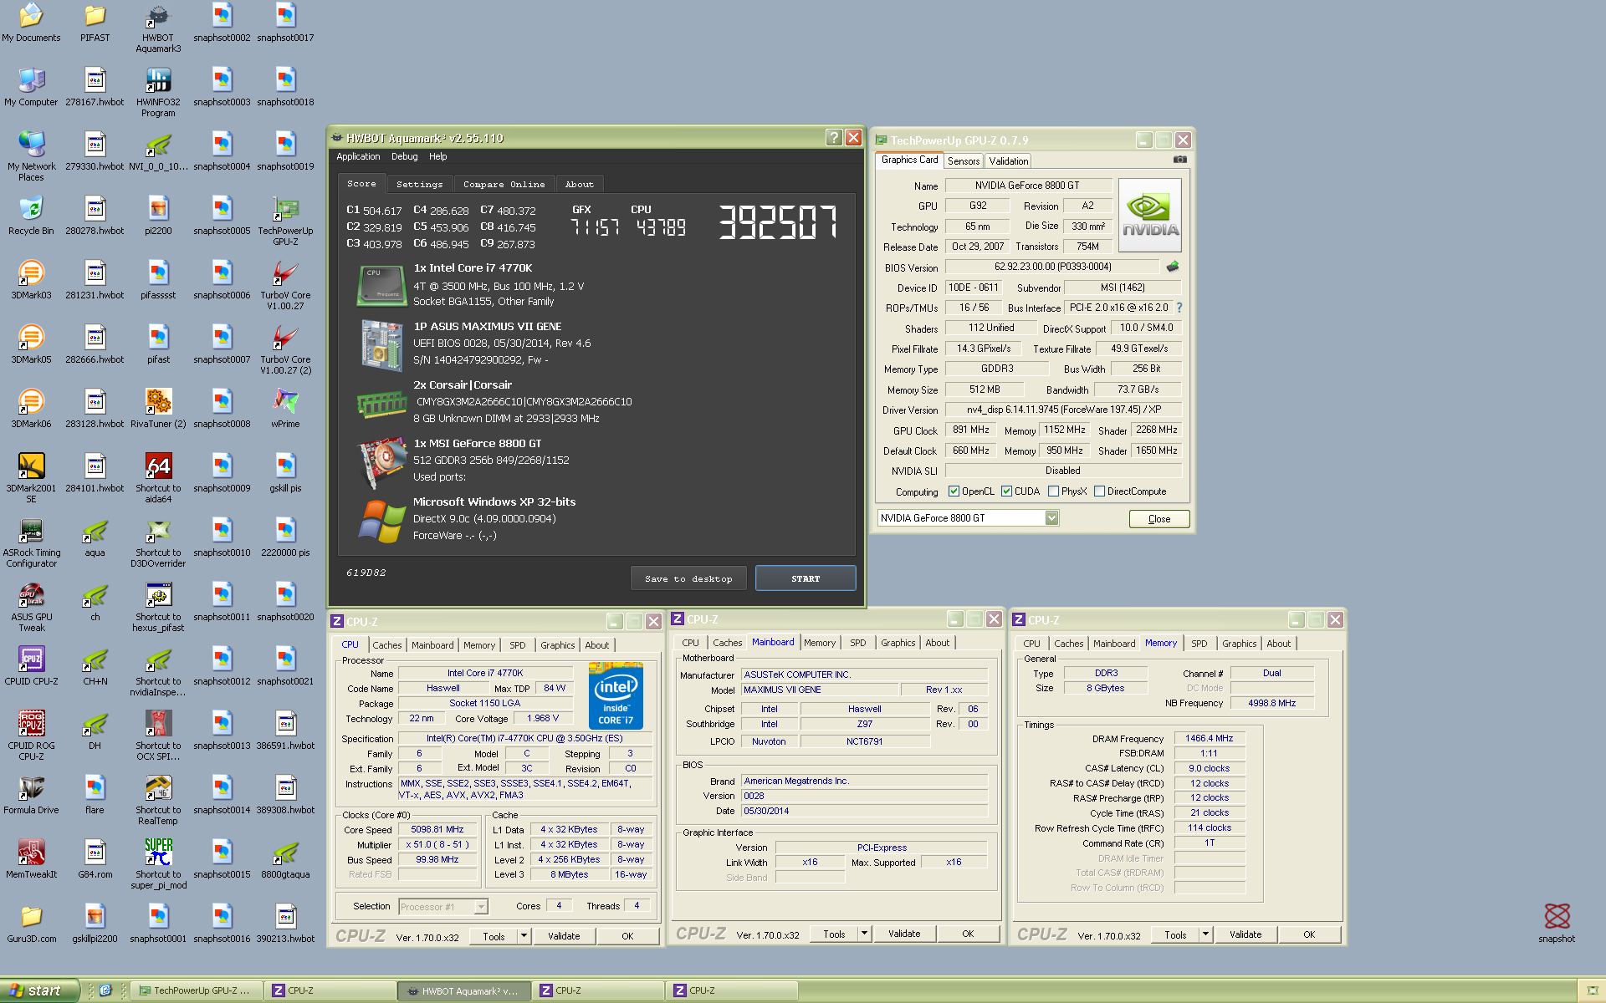The image size is (1606, 1003).
Task: Click Save to desktop button
Action: [x=688, y=578]
